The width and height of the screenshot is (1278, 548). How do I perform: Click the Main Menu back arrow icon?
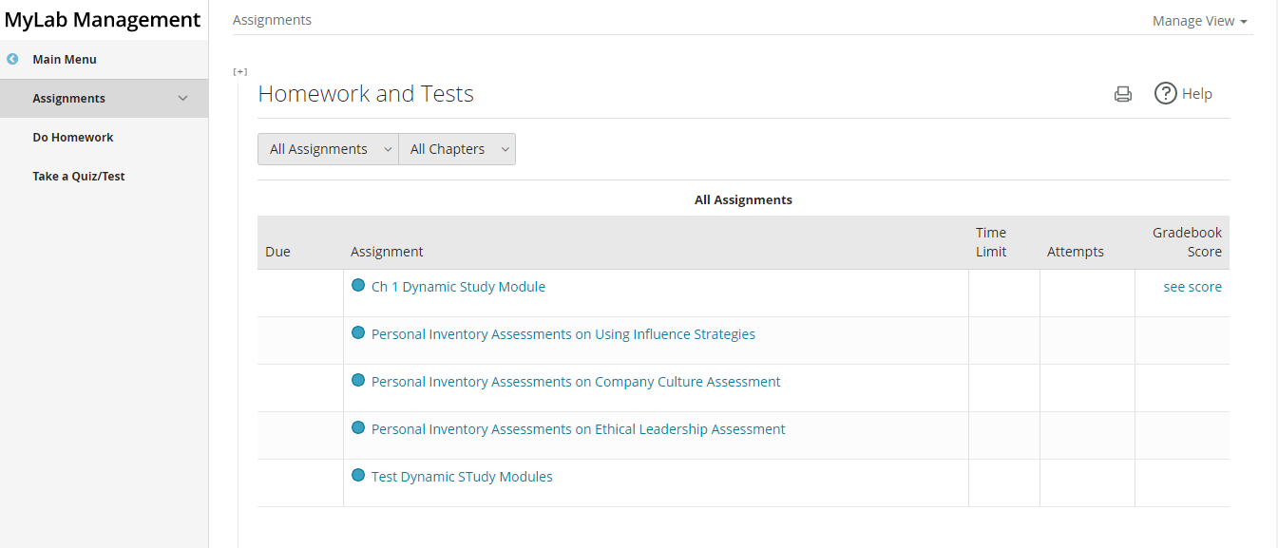12,59
